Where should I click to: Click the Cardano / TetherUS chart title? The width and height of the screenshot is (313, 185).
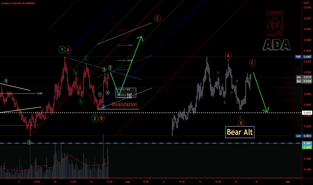18,3
